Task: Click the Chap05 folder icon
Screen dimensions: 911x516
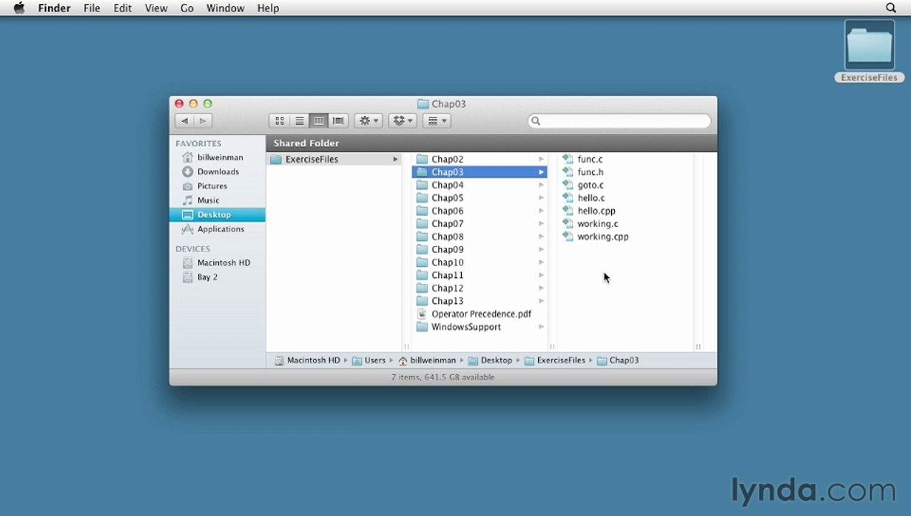Action: (x=422, y=198)
